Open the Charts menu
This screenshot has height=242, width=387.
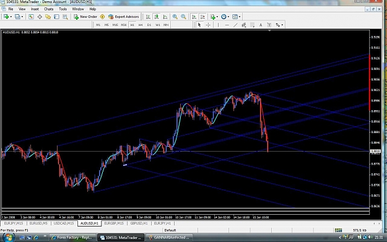click(x=49, y=9)
